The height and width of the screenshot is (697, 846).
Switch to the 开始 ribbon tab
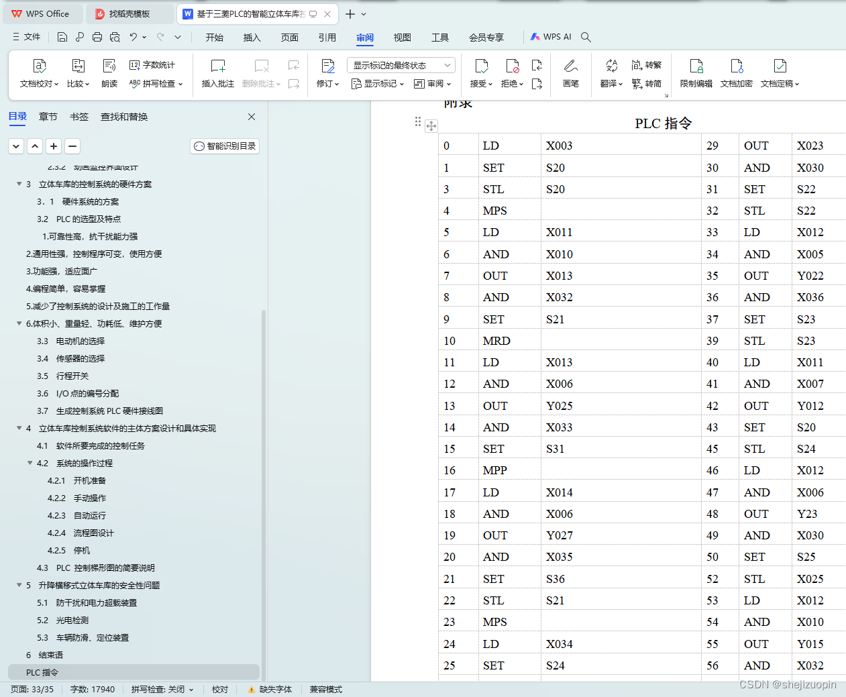pyautogui.click(x=215, y=38)
